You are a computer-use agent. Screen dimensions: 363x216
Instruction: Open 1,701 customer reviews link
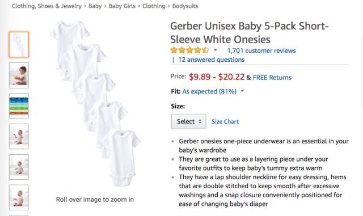click(x=261, y=50)
